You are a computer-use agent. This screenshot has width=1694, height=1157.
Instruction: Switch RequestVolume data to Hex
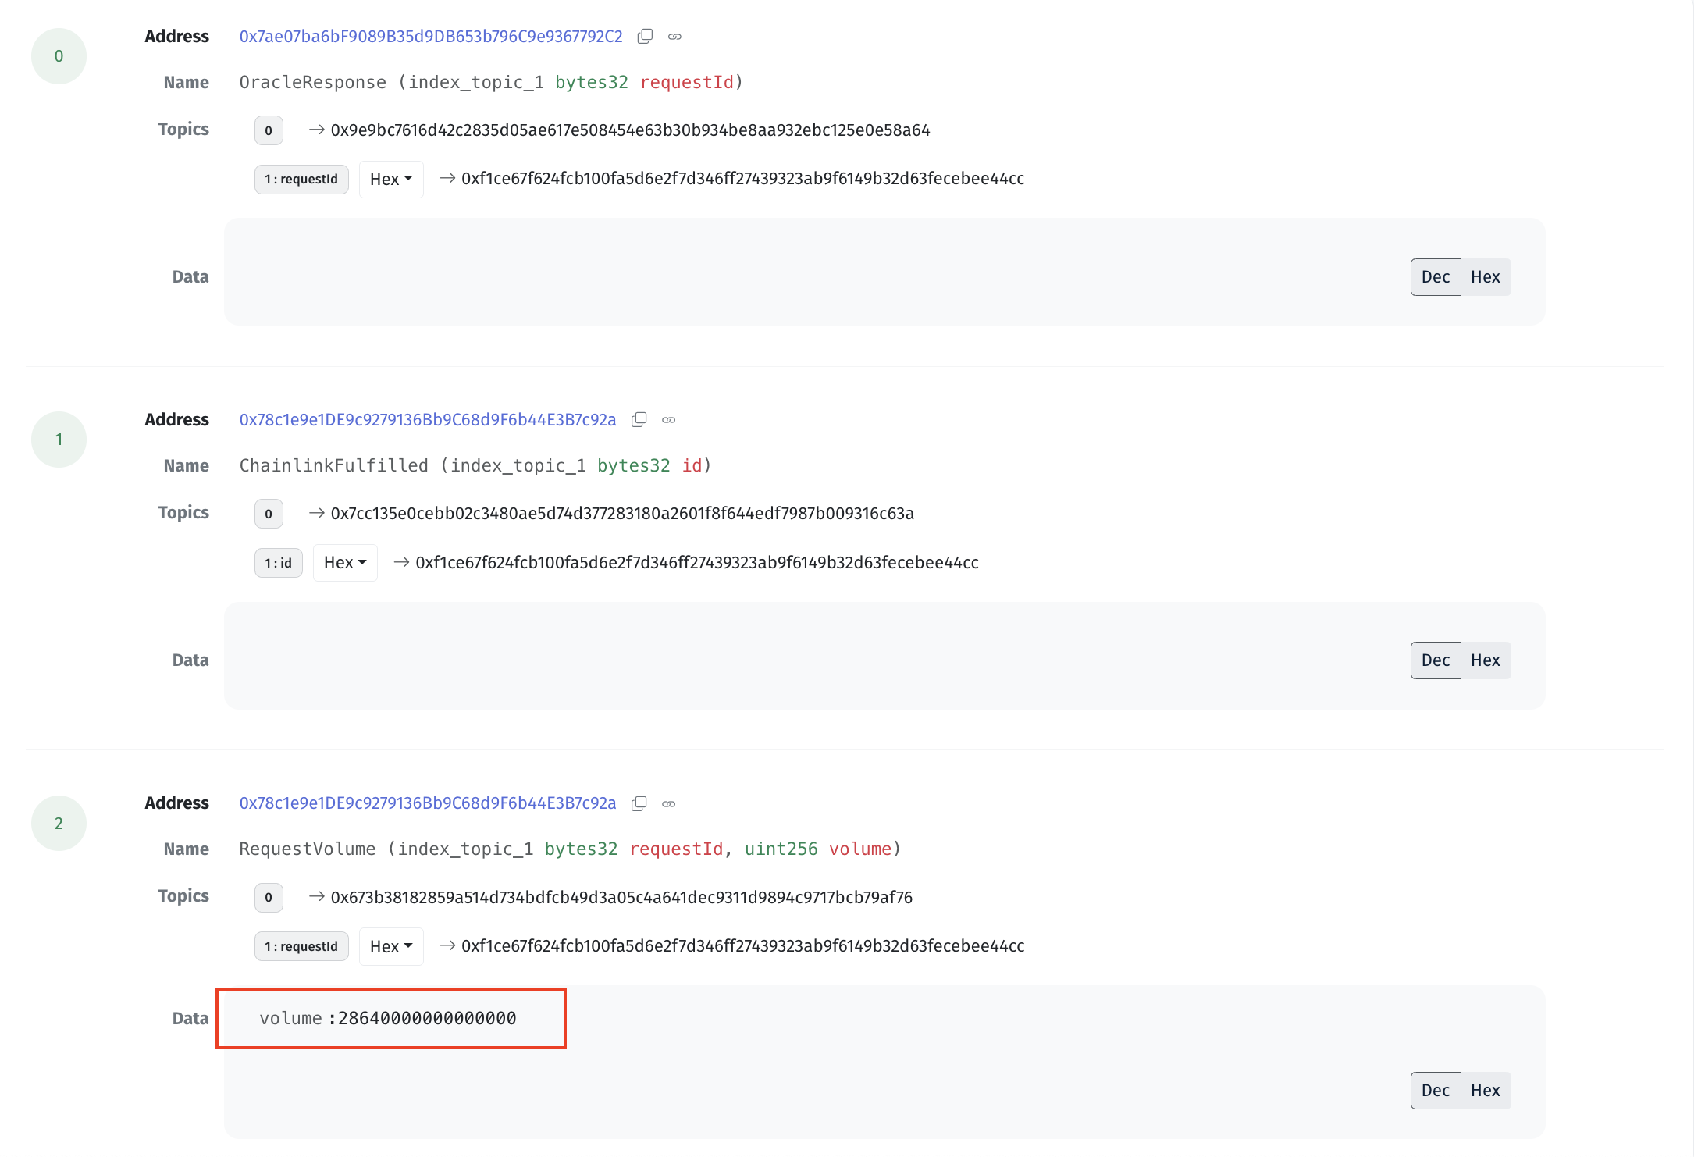(1485, 1091)
